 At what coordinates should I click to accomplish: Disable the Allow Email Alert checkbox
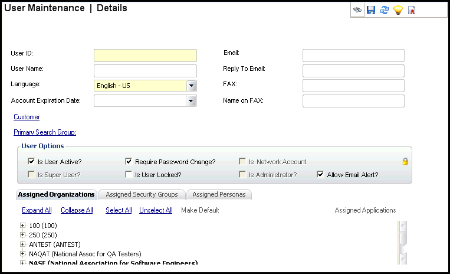[x=320, y=175]
